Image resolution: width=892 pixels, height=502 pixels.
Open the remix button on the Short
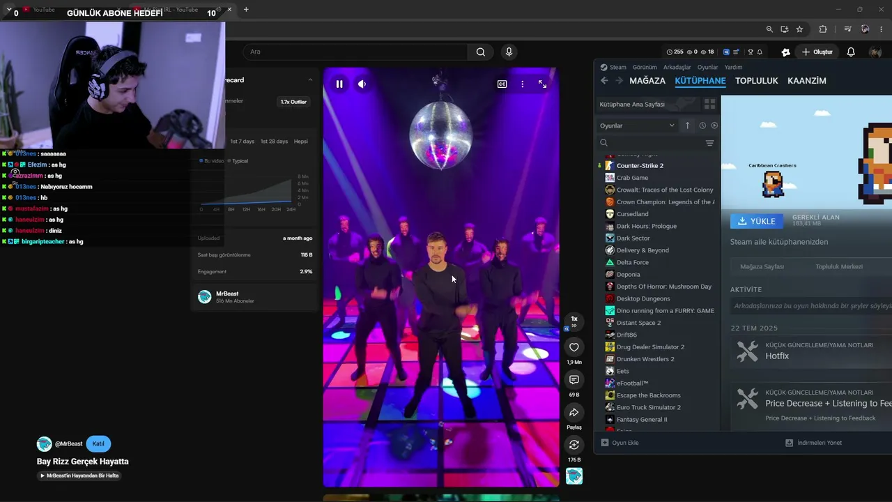click(x=574, y=445)
